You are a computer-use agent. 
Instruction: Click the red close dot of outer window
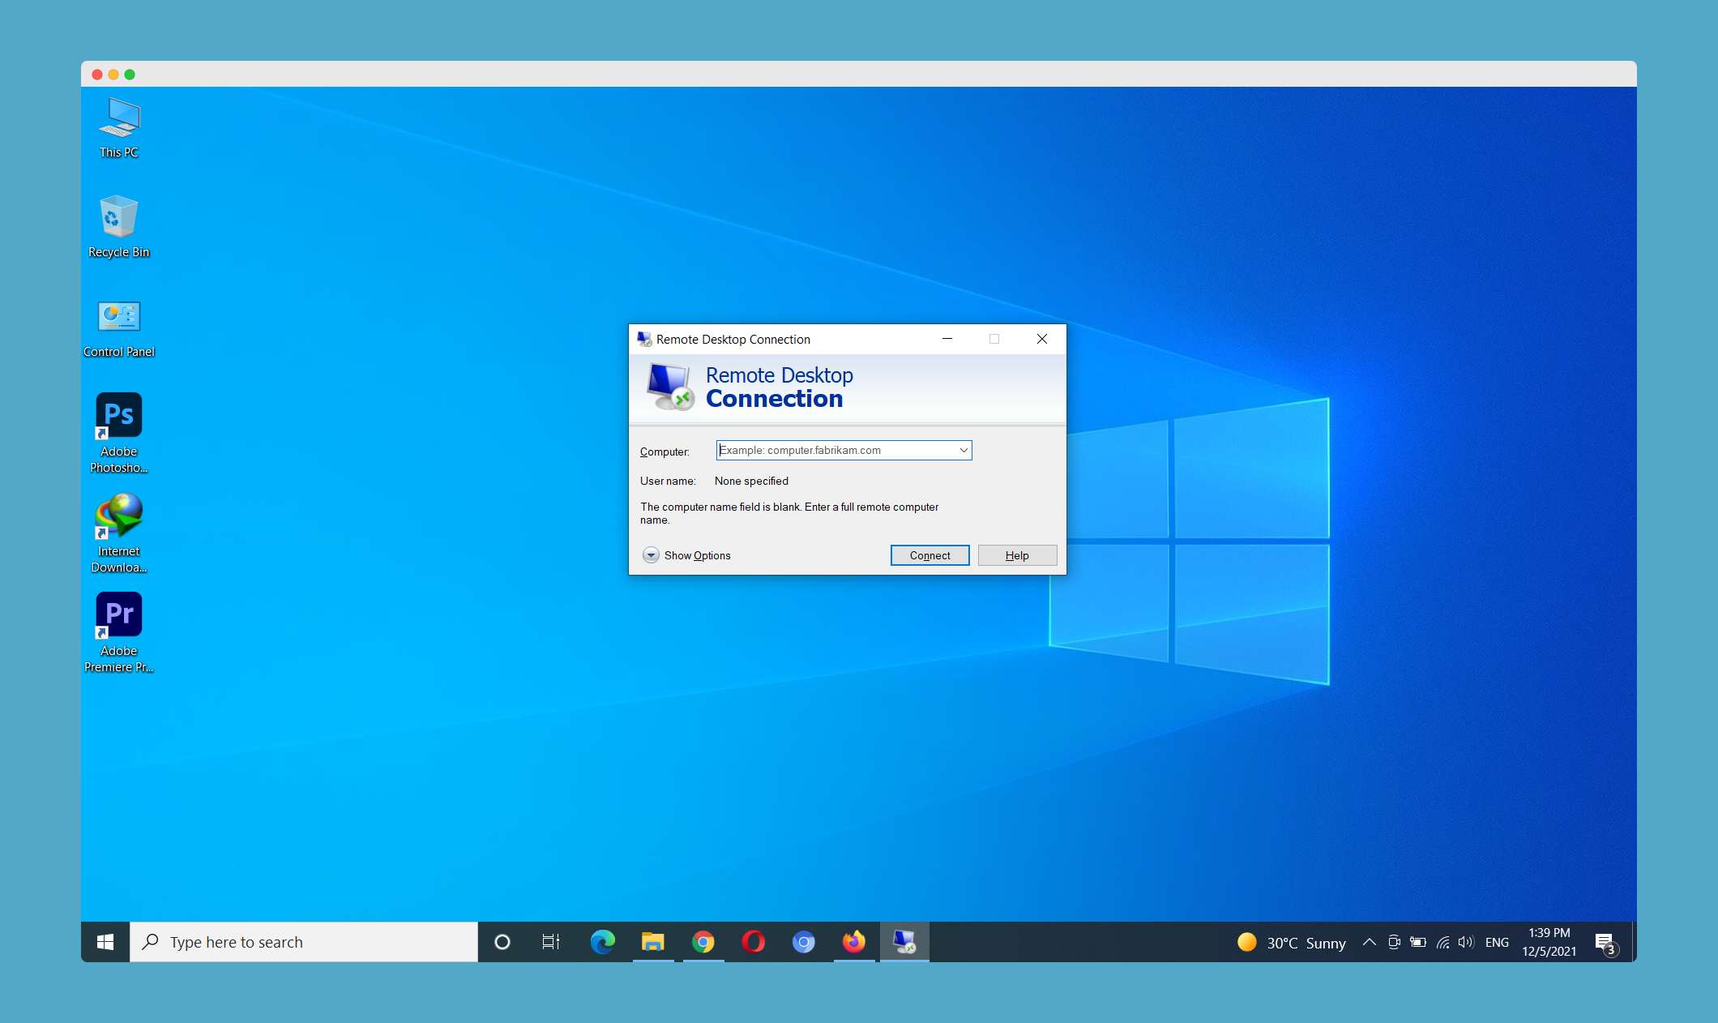pos(97,75)
